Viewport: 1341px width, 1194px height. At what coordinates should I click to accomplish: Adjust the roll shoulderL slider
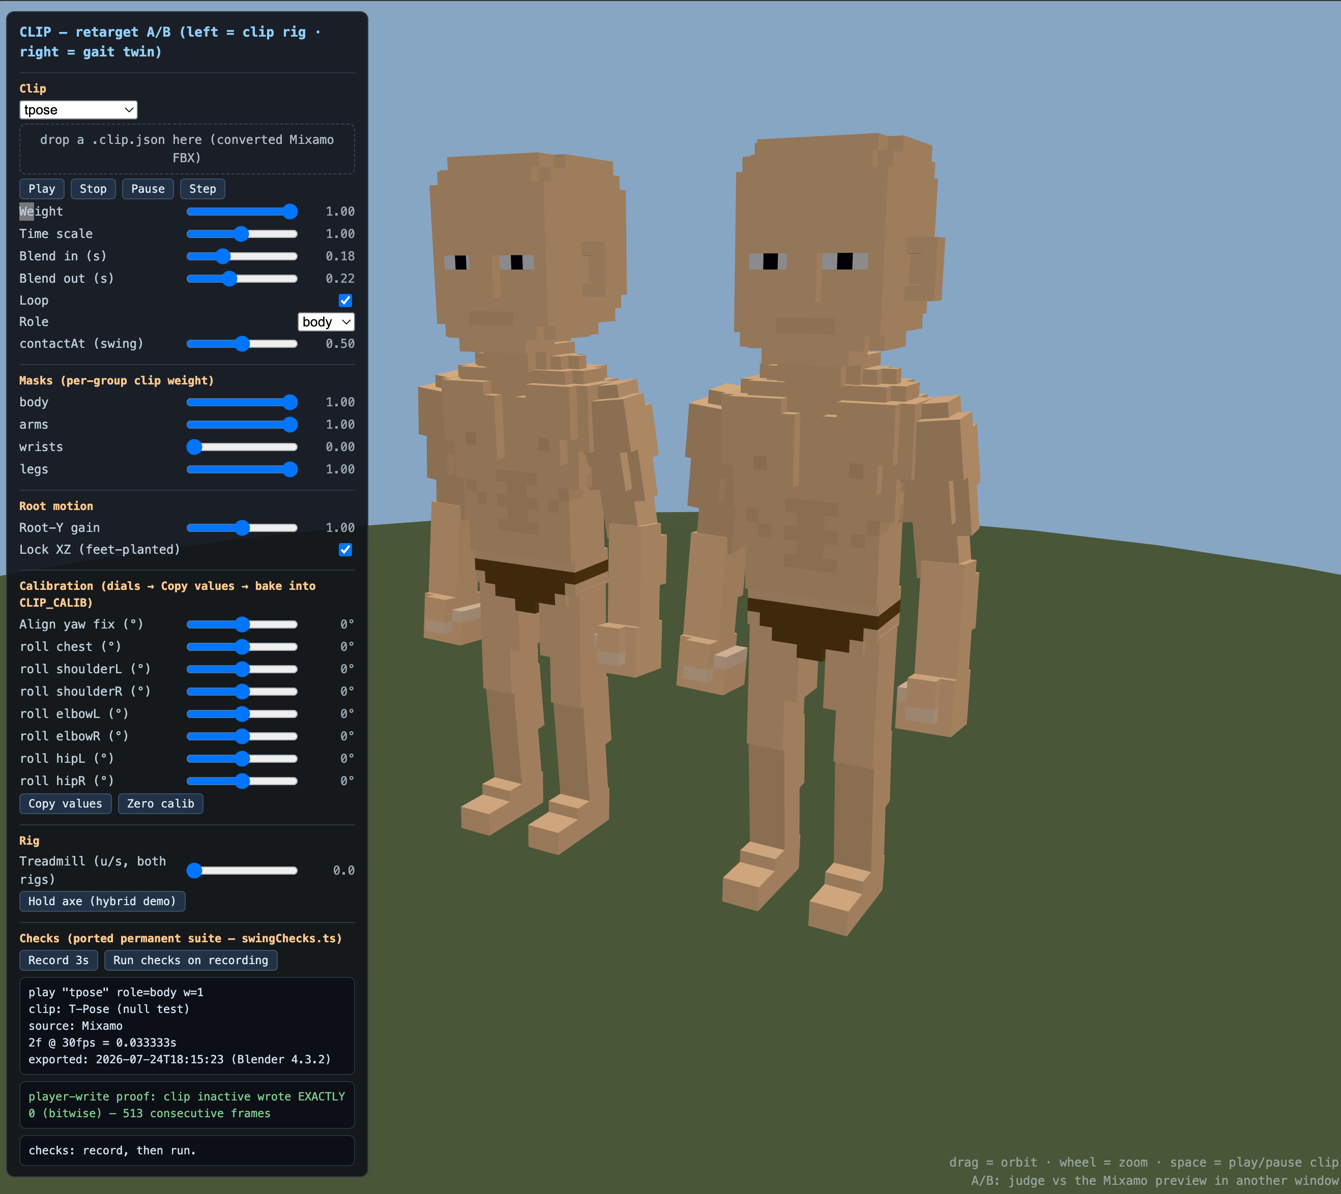[242, 669]
